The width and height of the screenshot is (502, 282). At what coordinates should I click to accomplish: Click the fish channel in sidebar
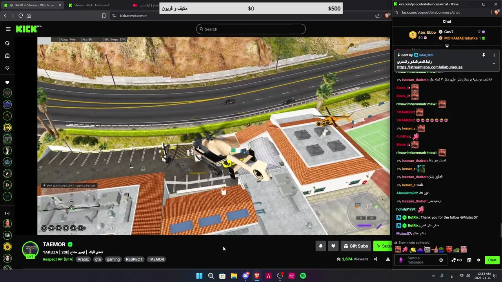(x=7, y=235)
